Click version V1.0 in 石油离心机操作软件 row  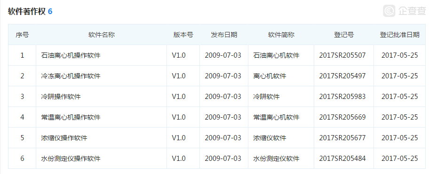[x=179, y=55]
